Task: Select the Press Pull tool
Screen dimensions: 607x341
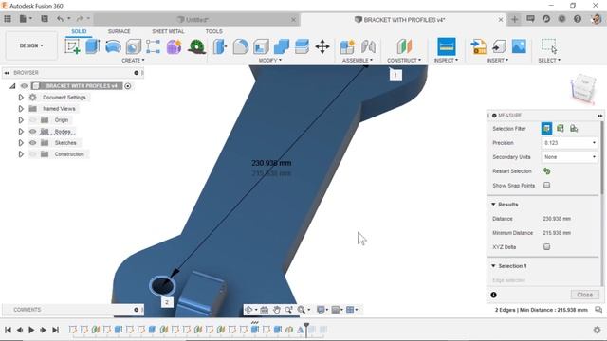Action: 219,46
